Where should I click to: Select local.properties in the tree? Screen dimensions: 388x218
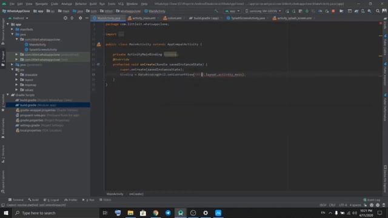click(39, 130)
